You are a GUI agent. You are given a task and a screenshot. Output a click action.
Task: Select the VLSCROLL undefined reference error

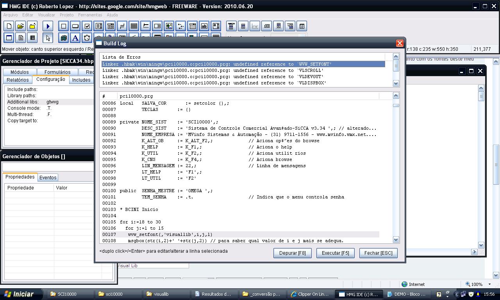click(213, 70)
